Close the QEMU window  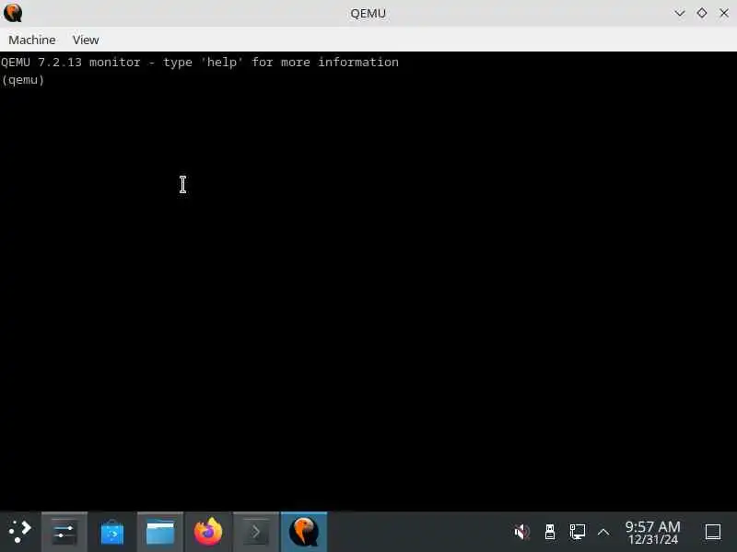coord(724,13)
